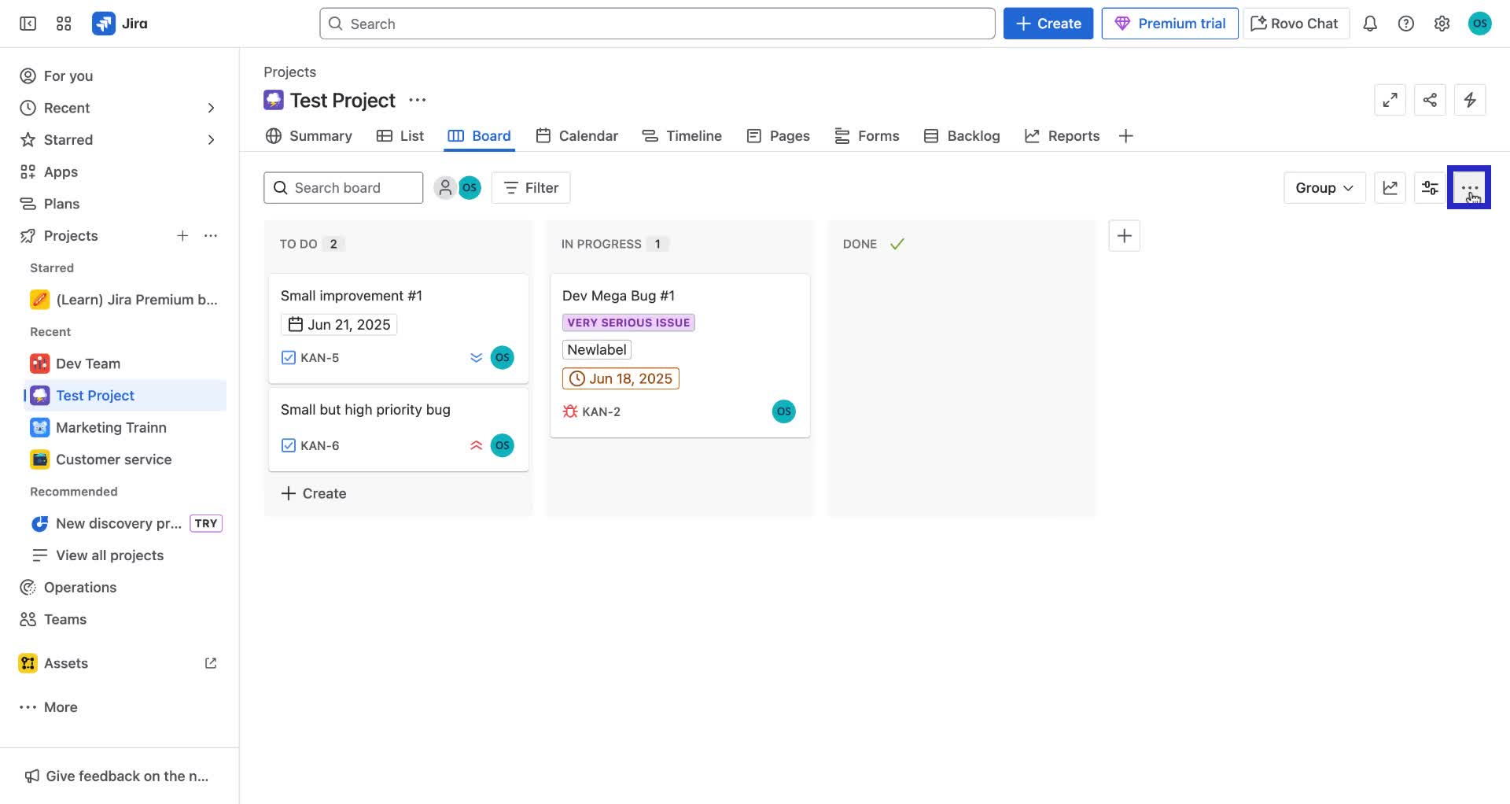Open the view settings sliders icon

(x=1430, y=187)
